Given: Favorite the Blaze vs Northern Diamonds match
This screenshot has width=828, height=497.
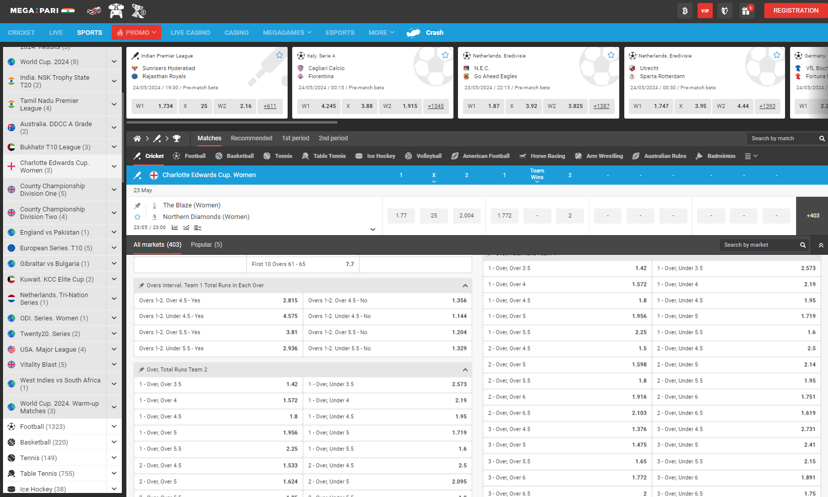Looking at the screenshot, I should tap(137, 217).
